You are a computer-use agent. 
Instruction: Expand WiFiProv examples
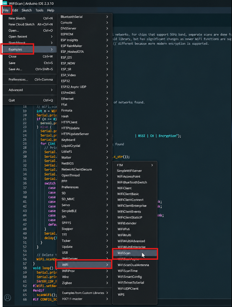pos(84,271)
